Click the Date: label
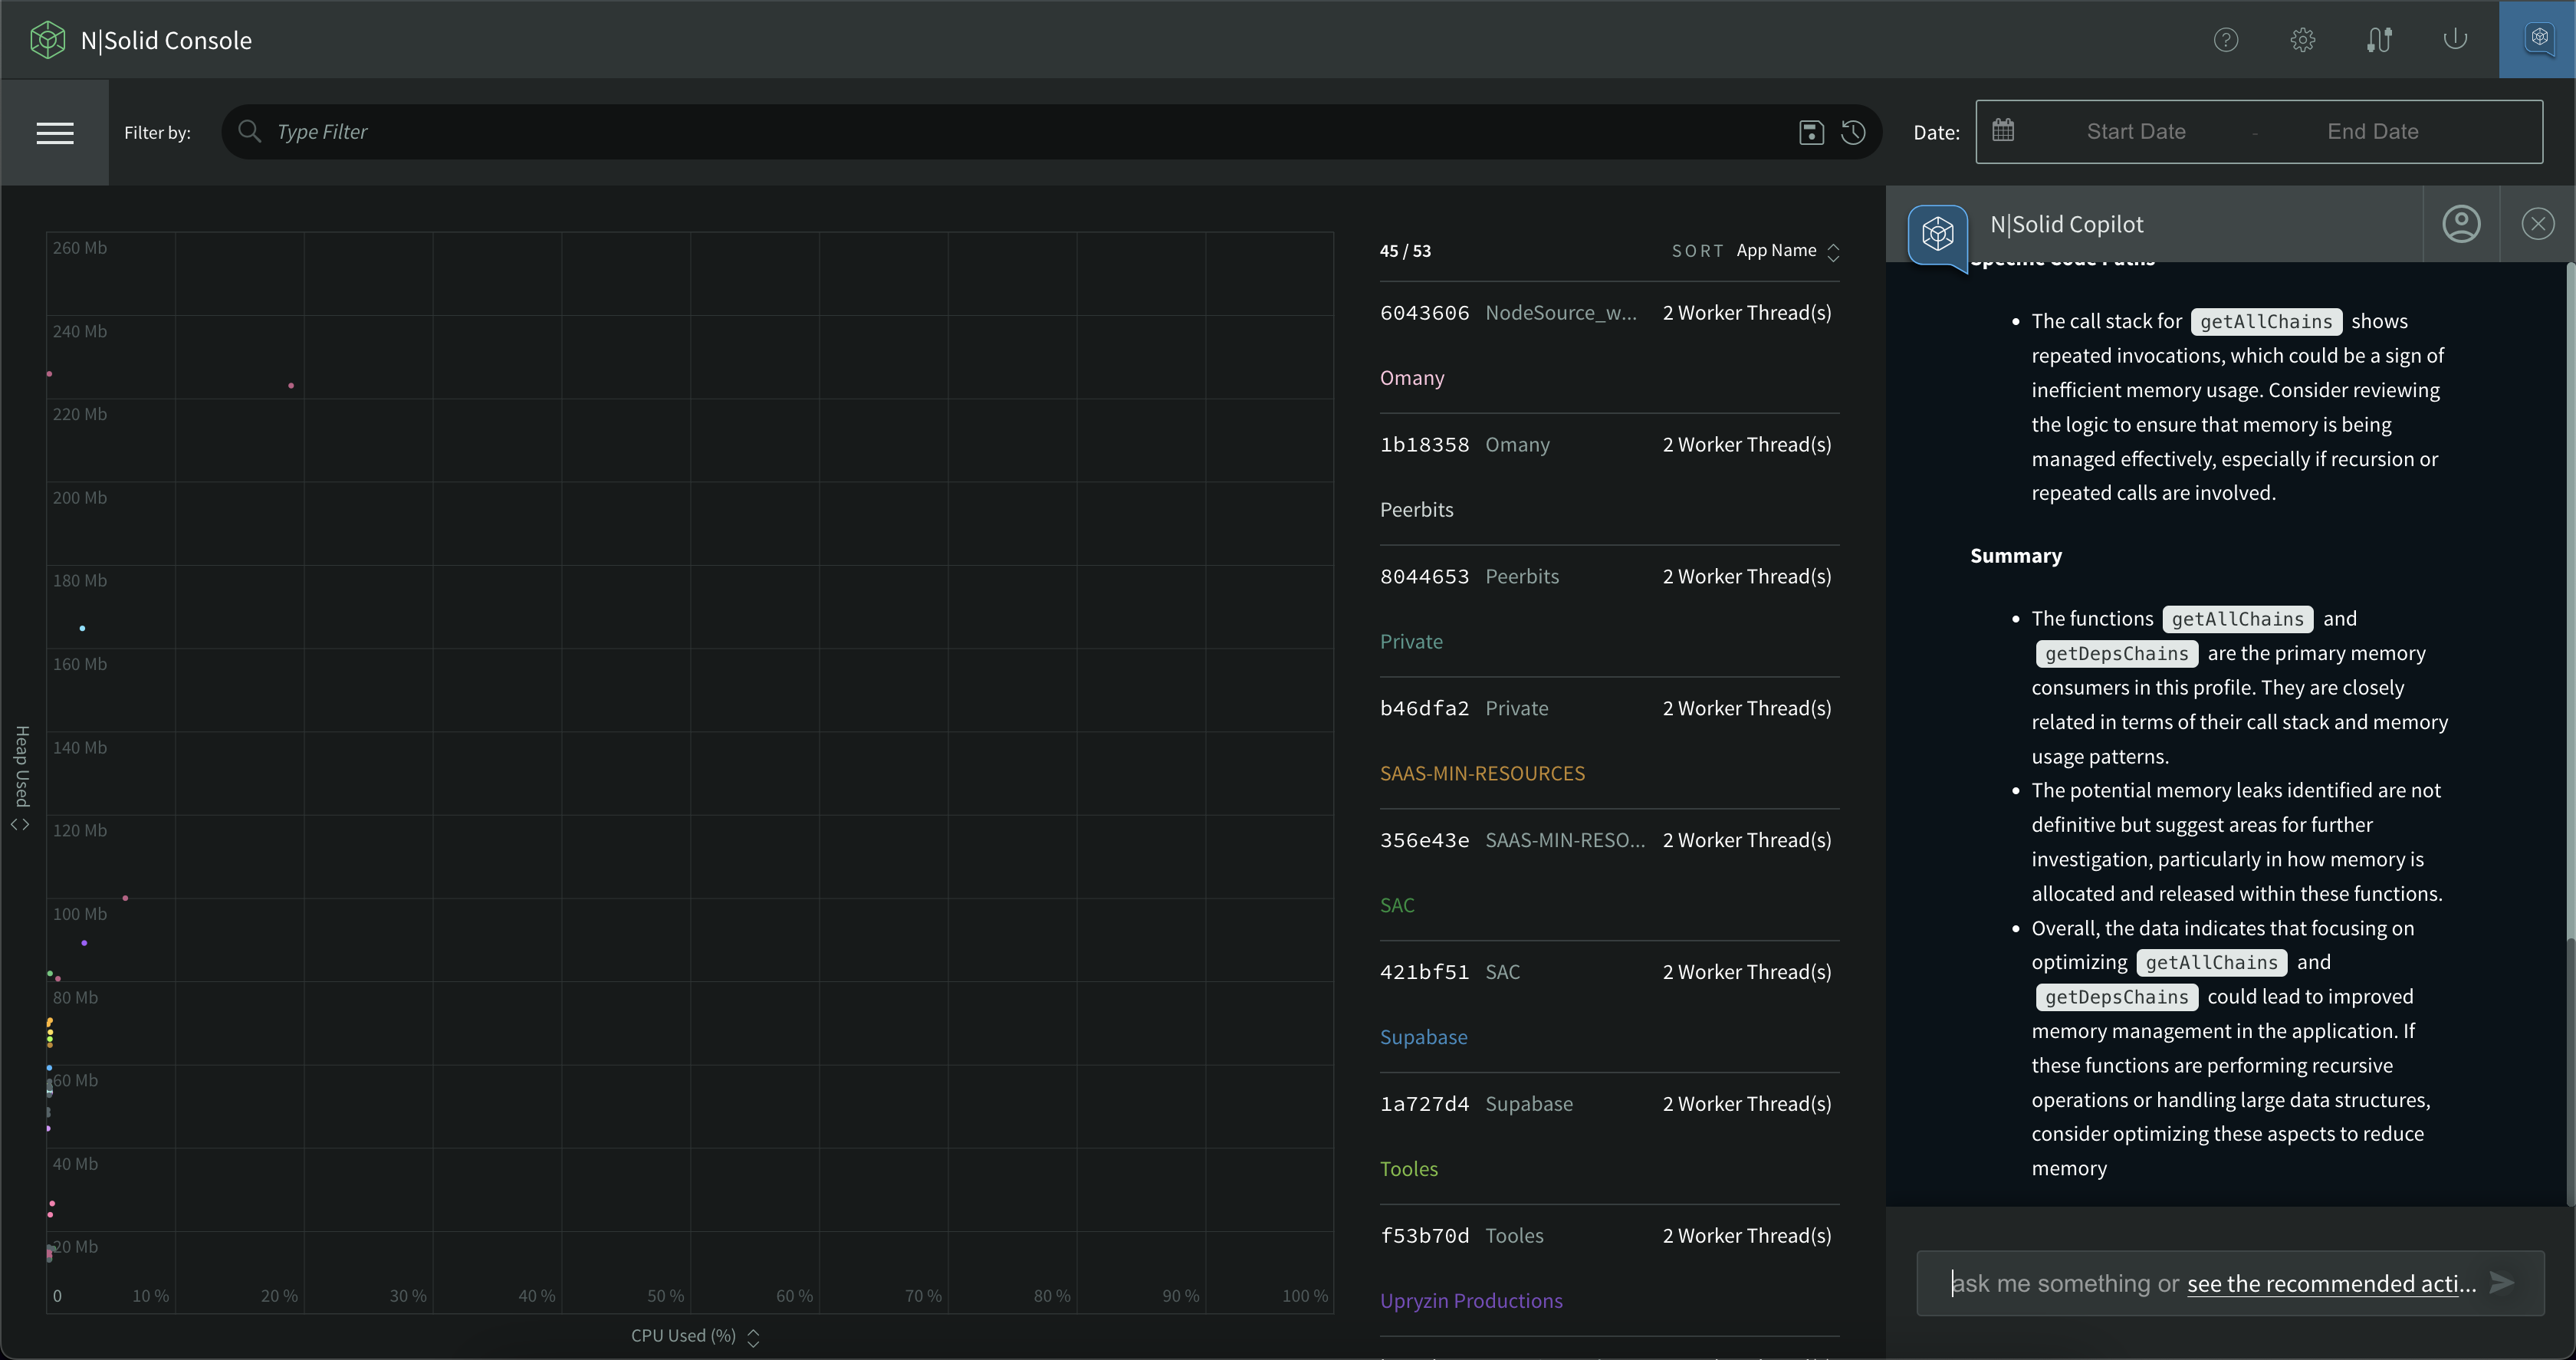The width and height of the screenshot is (2576, 1360). click(x=1936, y=132)
